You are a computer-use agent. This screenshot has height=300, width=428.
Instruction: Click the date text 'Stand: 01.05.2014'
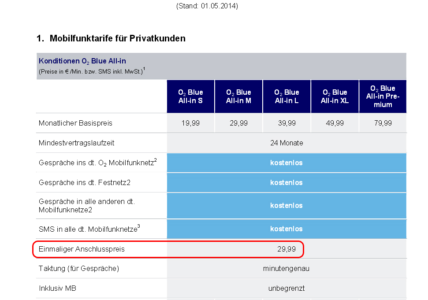(x=207, y=6)
